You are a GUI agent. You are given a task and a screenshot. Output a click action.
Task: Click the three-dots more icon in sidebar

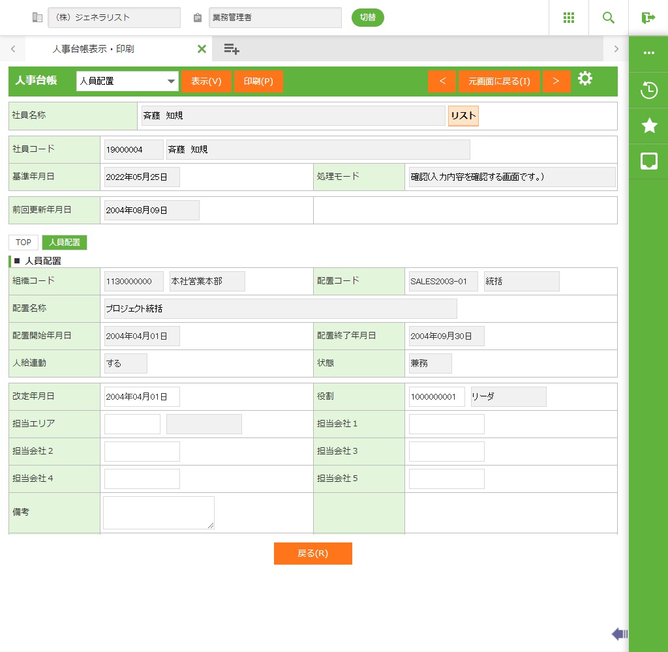tap(648, 53)
